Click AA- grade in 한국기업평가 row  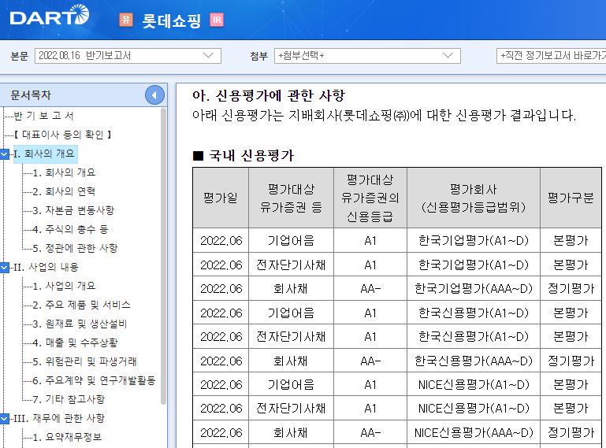tap(370, 288)
